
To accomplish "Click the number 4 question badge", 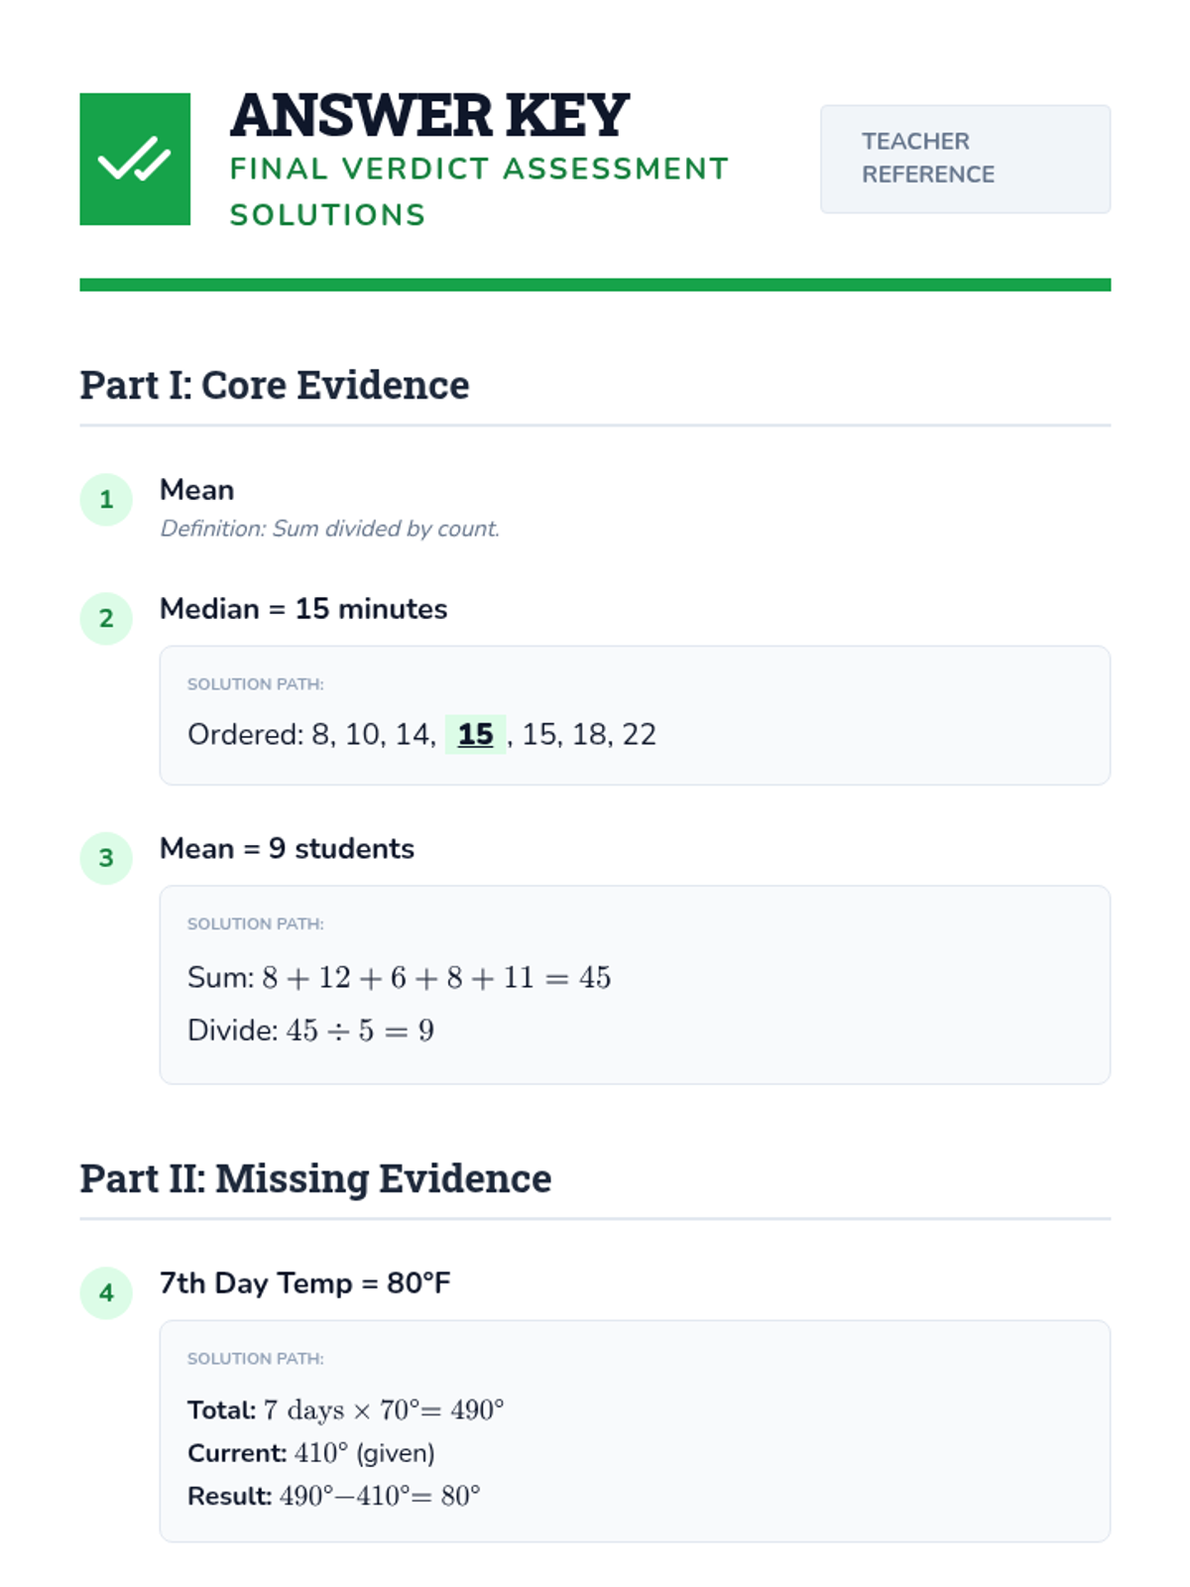I will (106, 1293).
